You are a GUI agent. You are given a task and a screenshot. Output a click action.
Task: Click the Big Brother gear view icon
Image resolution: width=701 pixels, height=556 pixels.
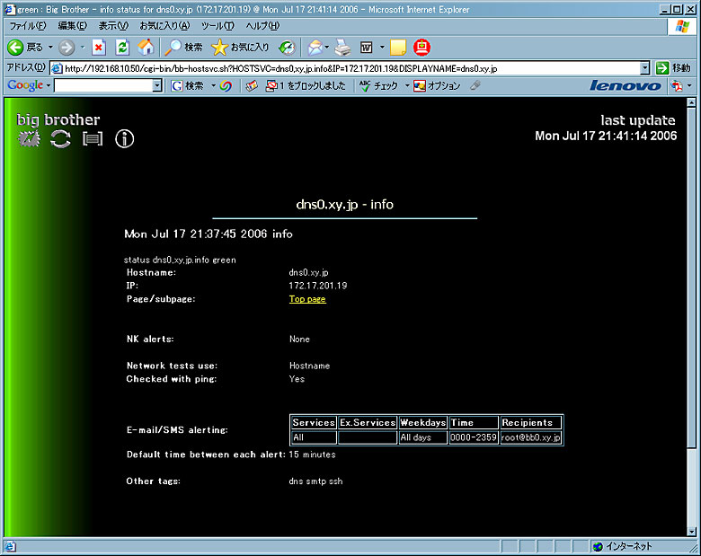30,138
